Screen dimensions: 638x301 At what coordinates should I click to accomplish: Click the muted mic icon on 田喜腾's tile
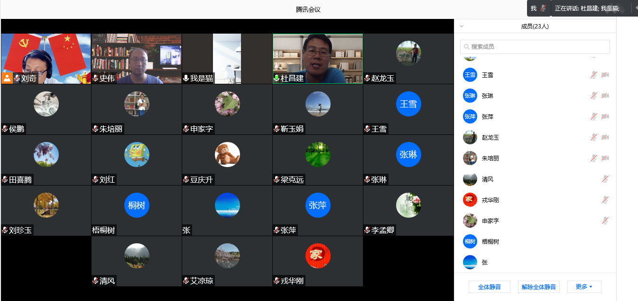pos(5,179)
